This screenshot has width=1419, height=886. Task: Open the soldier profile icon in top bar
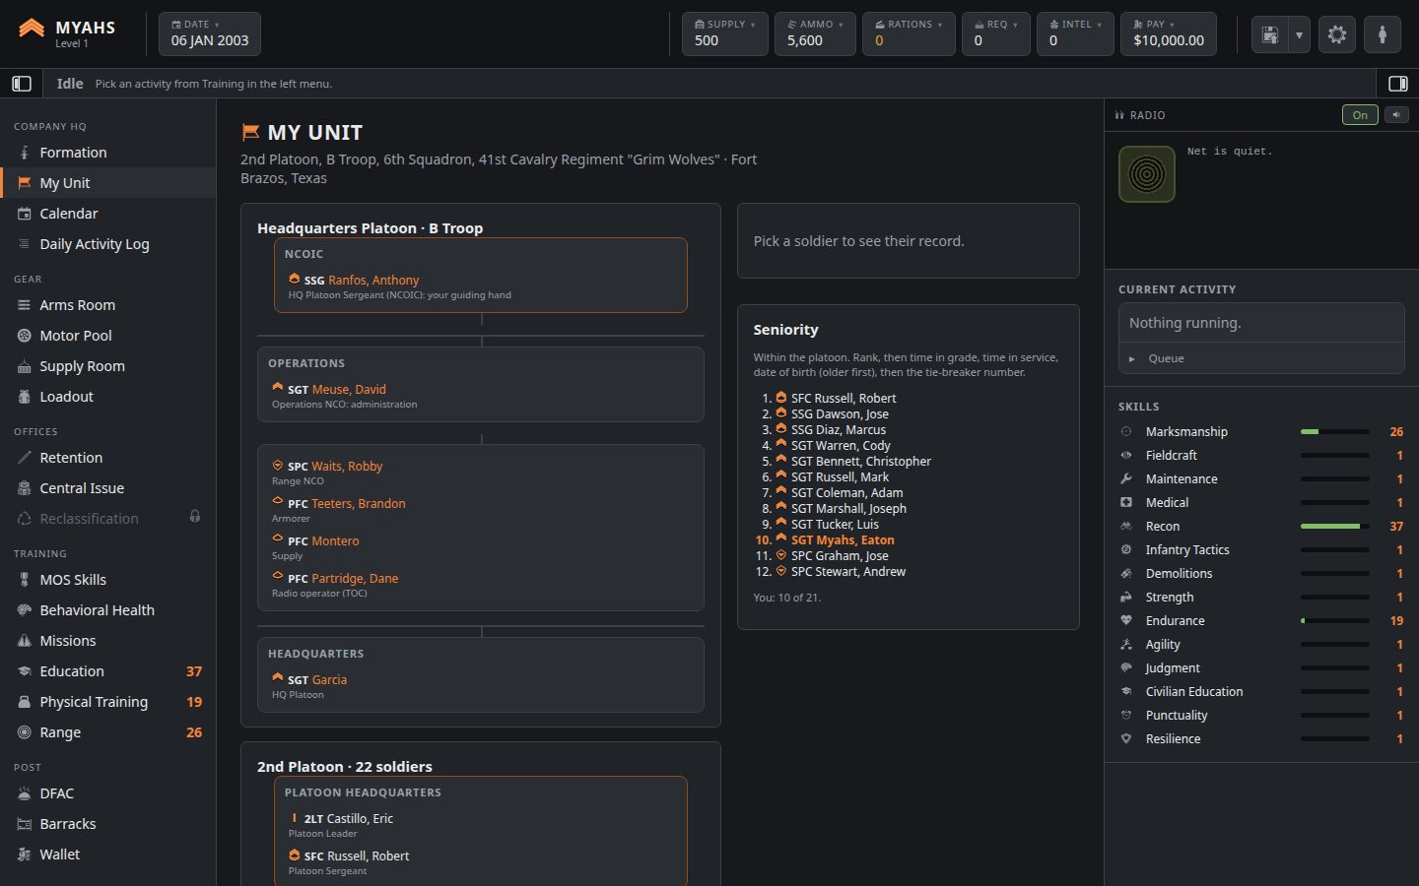1383,34
